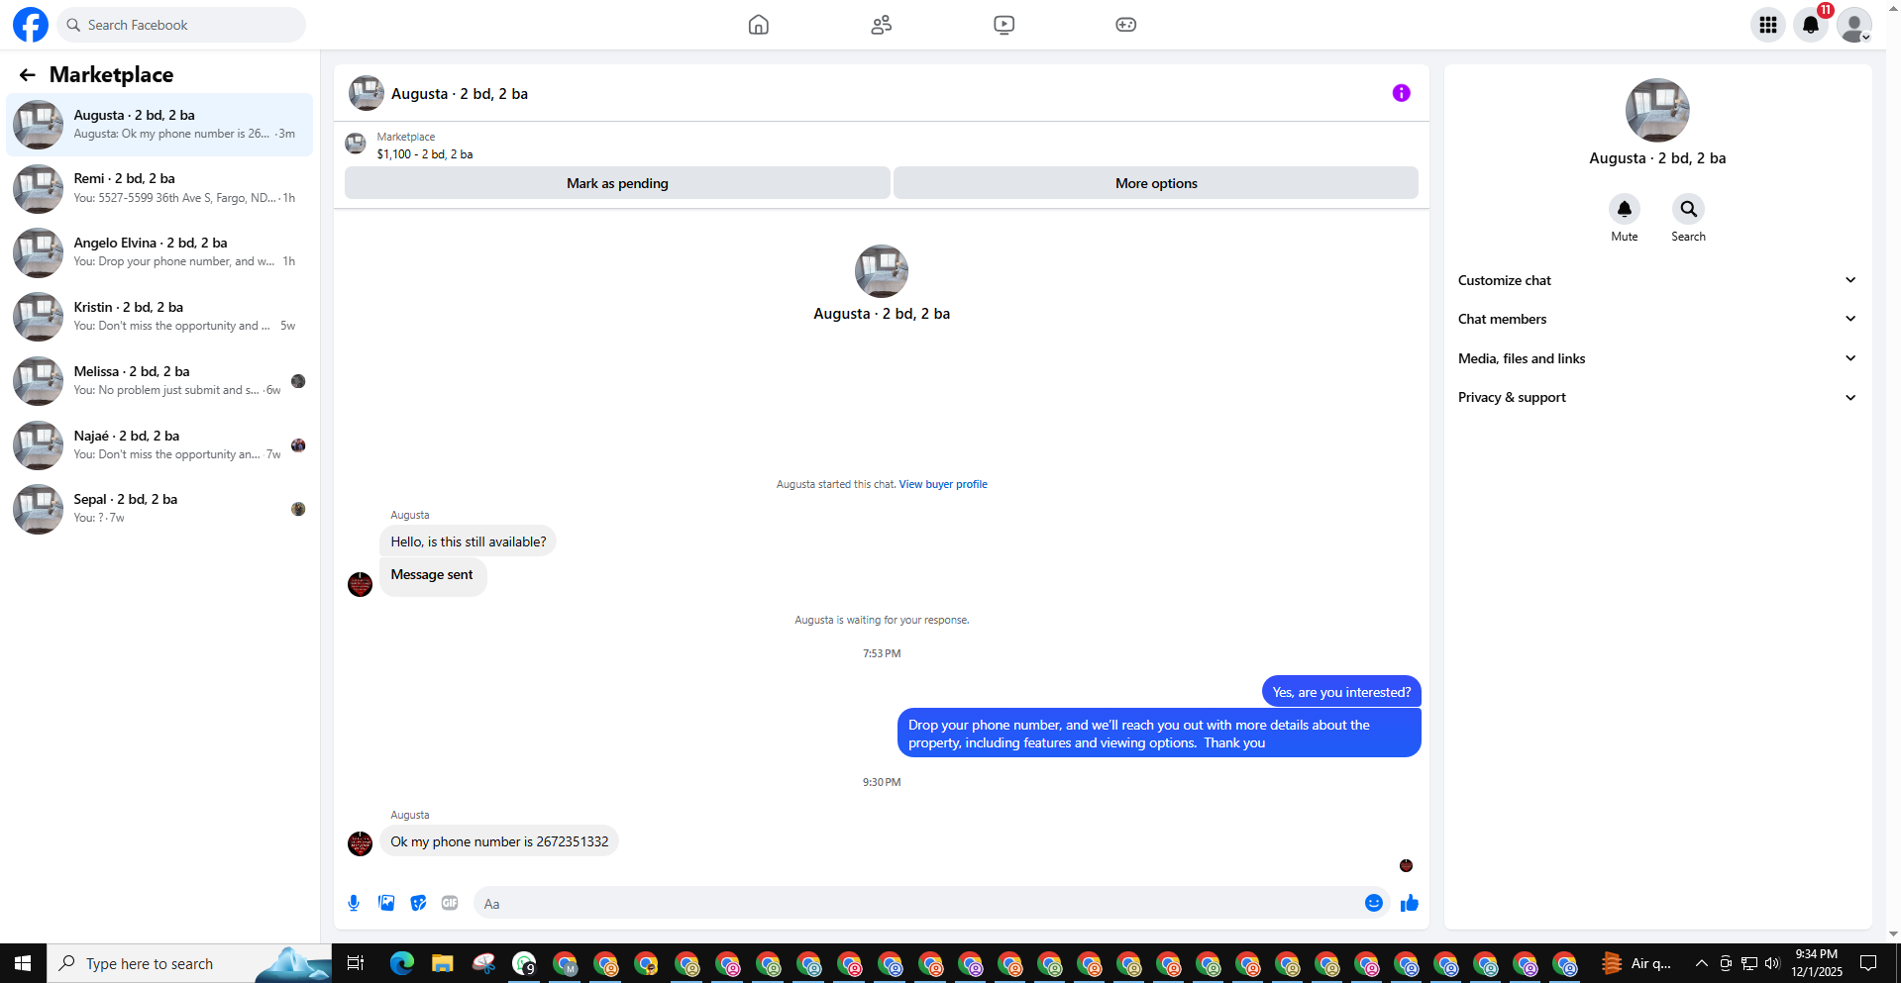Open the account profile picture menu
The height and width of the screenshot is (983, 1901).
pos(1854,25)
